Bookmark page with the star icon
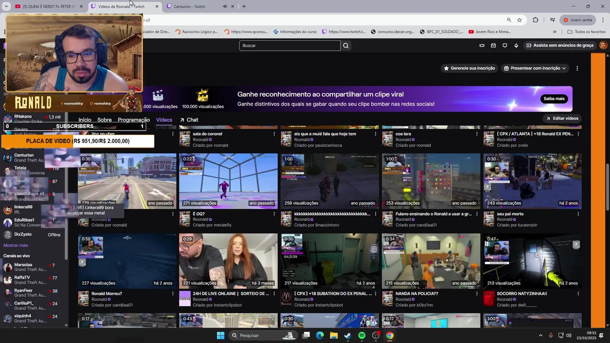This screenshot has width=610, height=343. coord(519,20)
